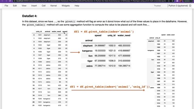Click the browser back arrow
Viewport: 194px width, 109px height.
(x=2, y=1)
